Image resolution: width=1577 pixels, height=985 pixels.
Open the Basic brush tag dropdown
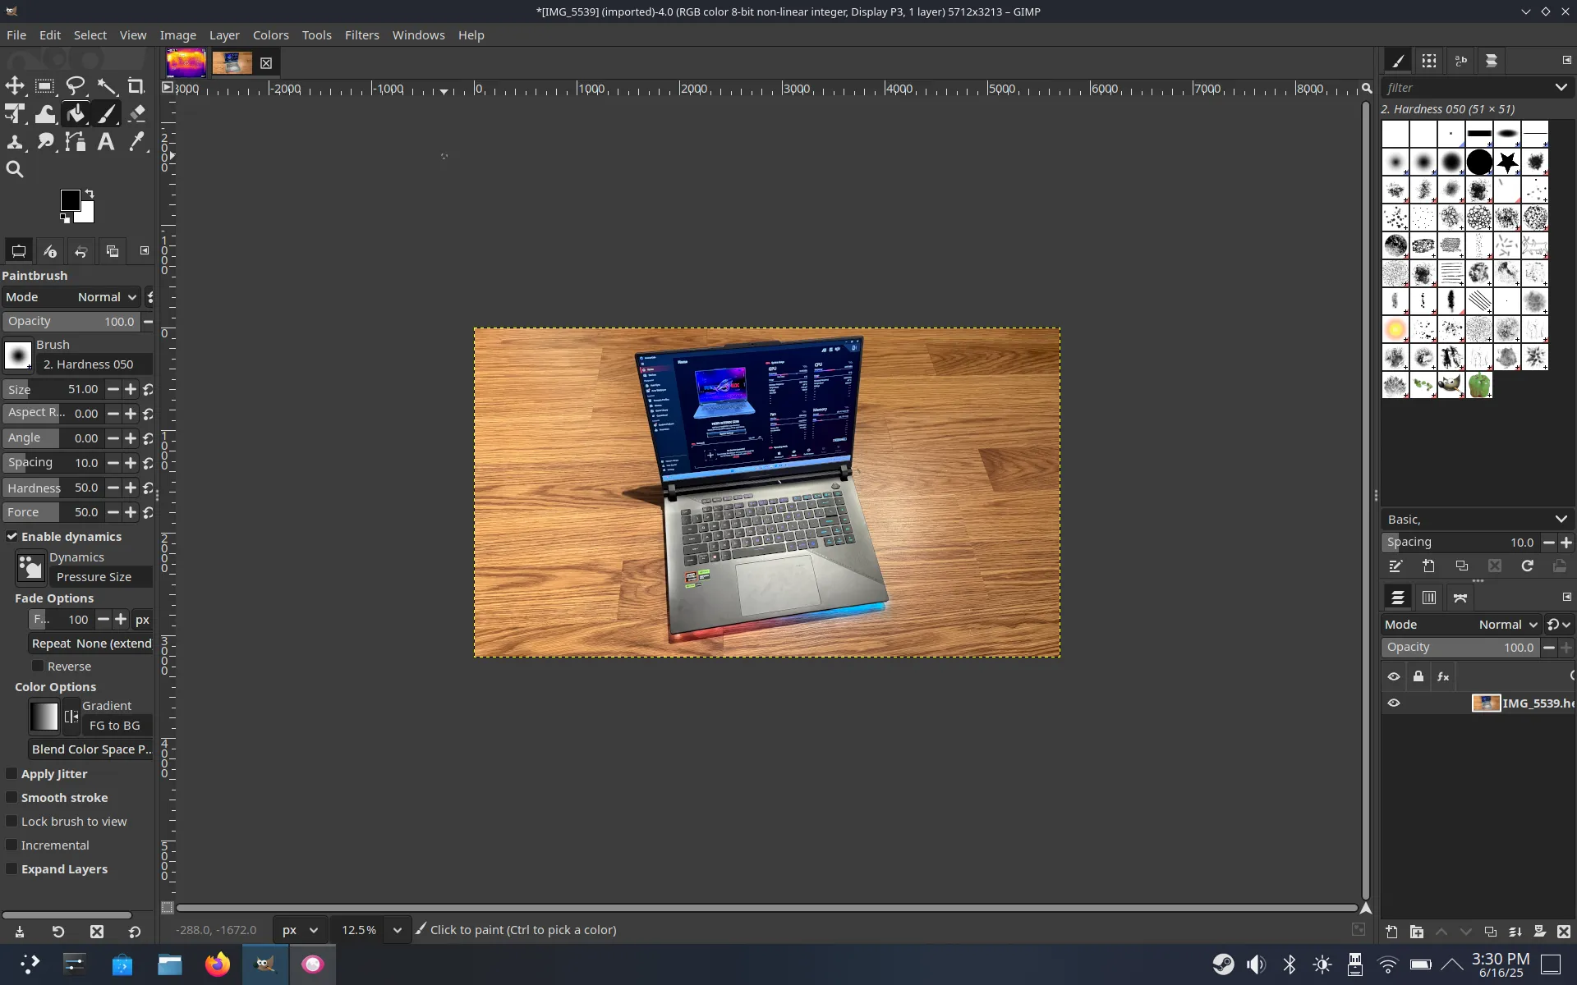[x=1477, y=520]
